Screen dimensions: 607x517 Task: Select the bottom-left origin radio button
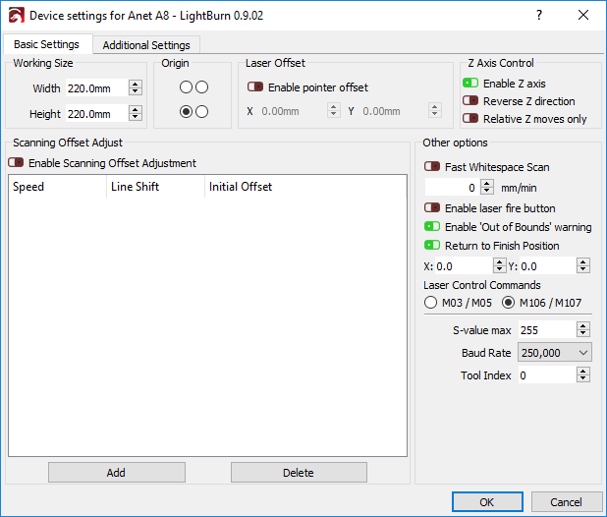186,112
